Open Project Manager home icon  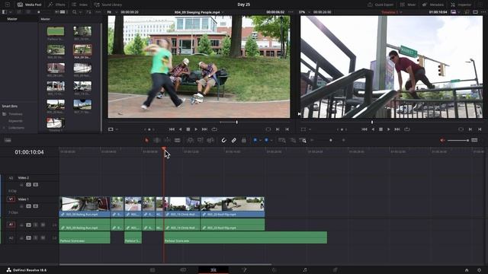pyautogui.click(x=467, y=270)
